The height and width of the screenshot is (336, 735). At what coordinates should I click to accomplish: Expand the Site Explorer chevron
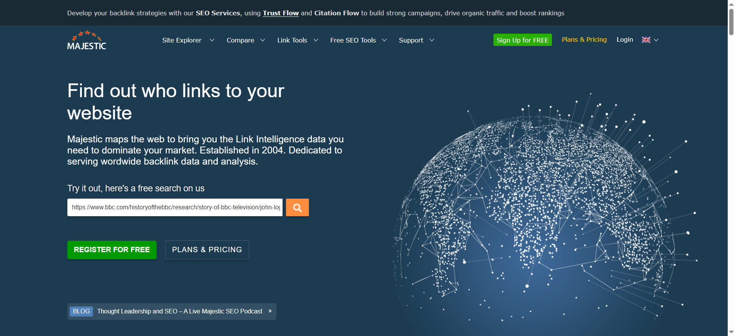point(212,40)
